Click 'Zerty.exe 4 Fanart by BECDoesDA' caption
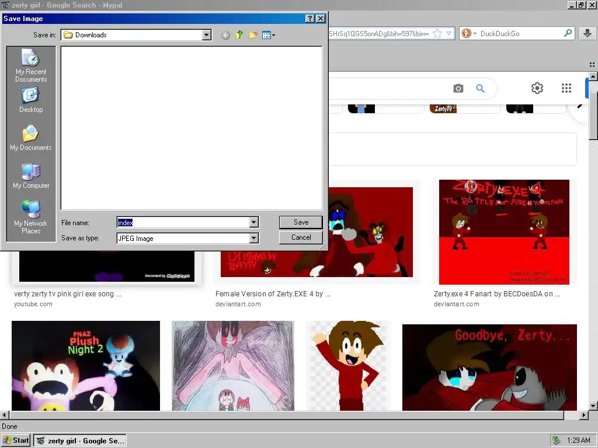The width and height of the screenshot is (598, 448). pyautogui.click(x=496, y=294)
